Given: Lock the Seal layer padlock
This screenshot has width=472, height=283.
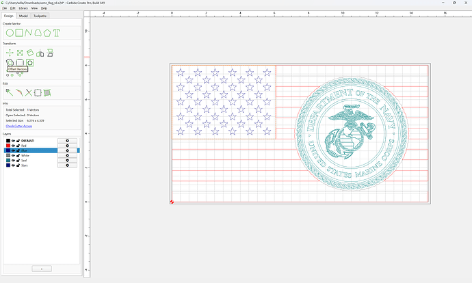Looking at the screenshot, I should point(18,160).
